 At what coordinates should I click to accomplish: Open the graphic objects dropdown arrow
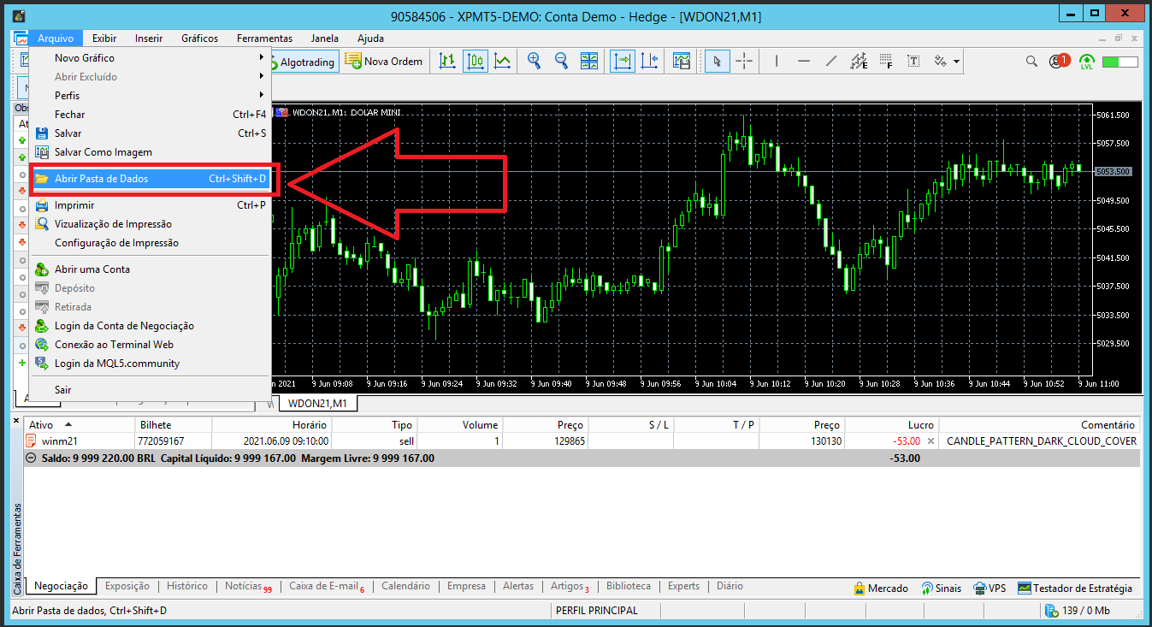[x=956, y=62]
